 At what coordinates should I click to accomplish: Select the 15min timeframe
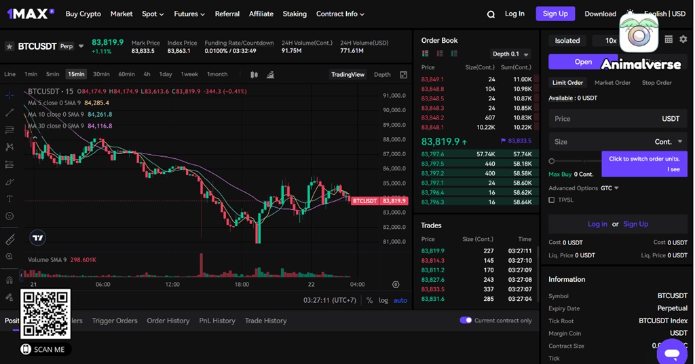76,74
